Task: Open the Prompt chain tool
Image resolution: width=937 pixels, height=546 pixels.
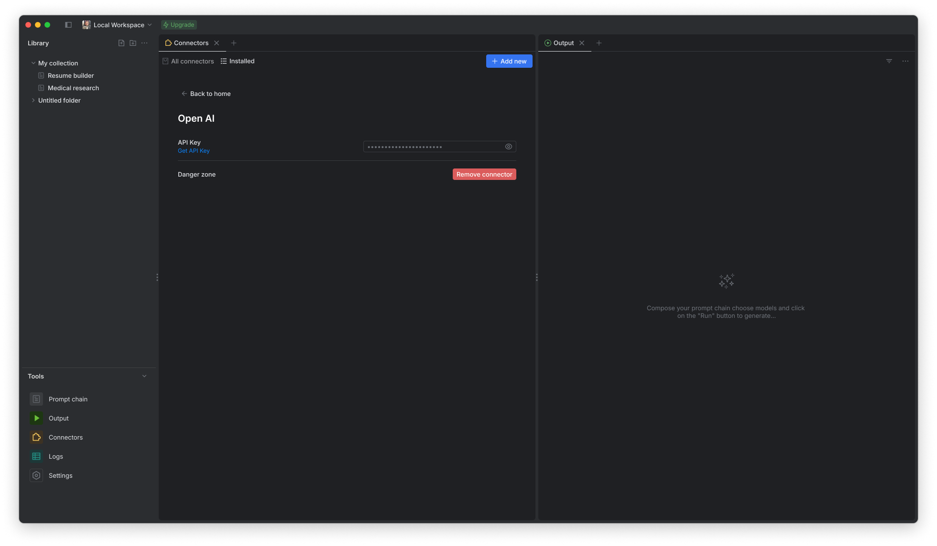Action: [x=68, y=399]
